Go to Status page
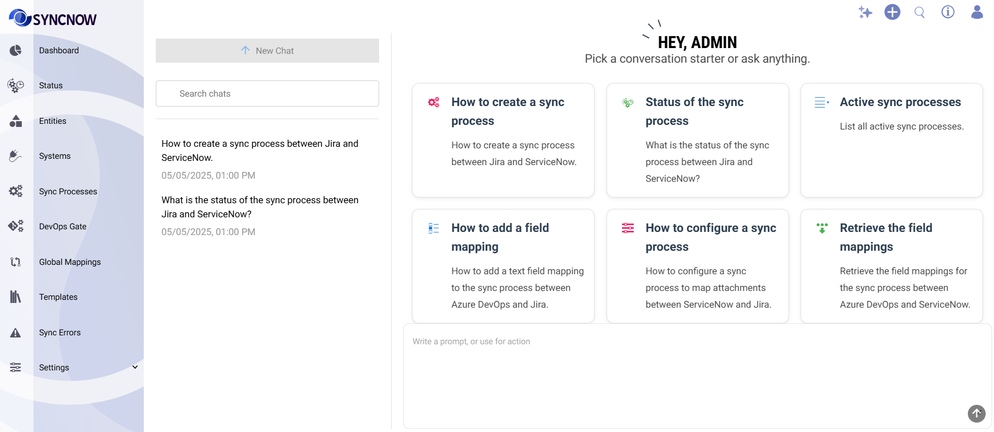 tap(51, 85)
